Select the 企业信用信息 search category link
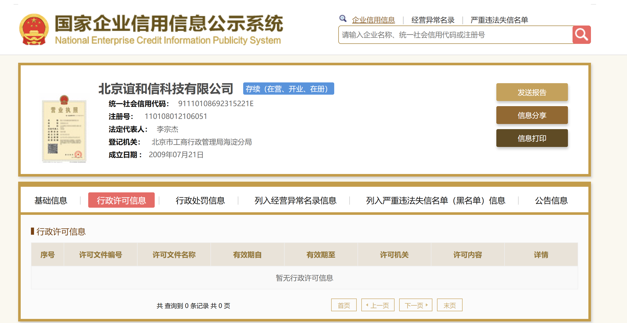627x323 pixels. click(373, 20)
